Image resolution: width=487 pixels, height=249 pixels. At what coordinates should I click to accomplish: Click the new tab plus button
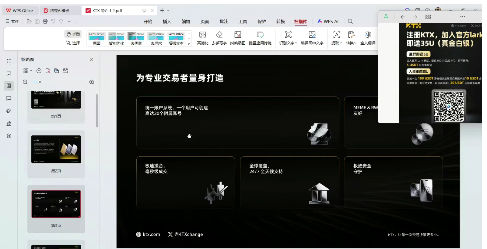point(162,10)
